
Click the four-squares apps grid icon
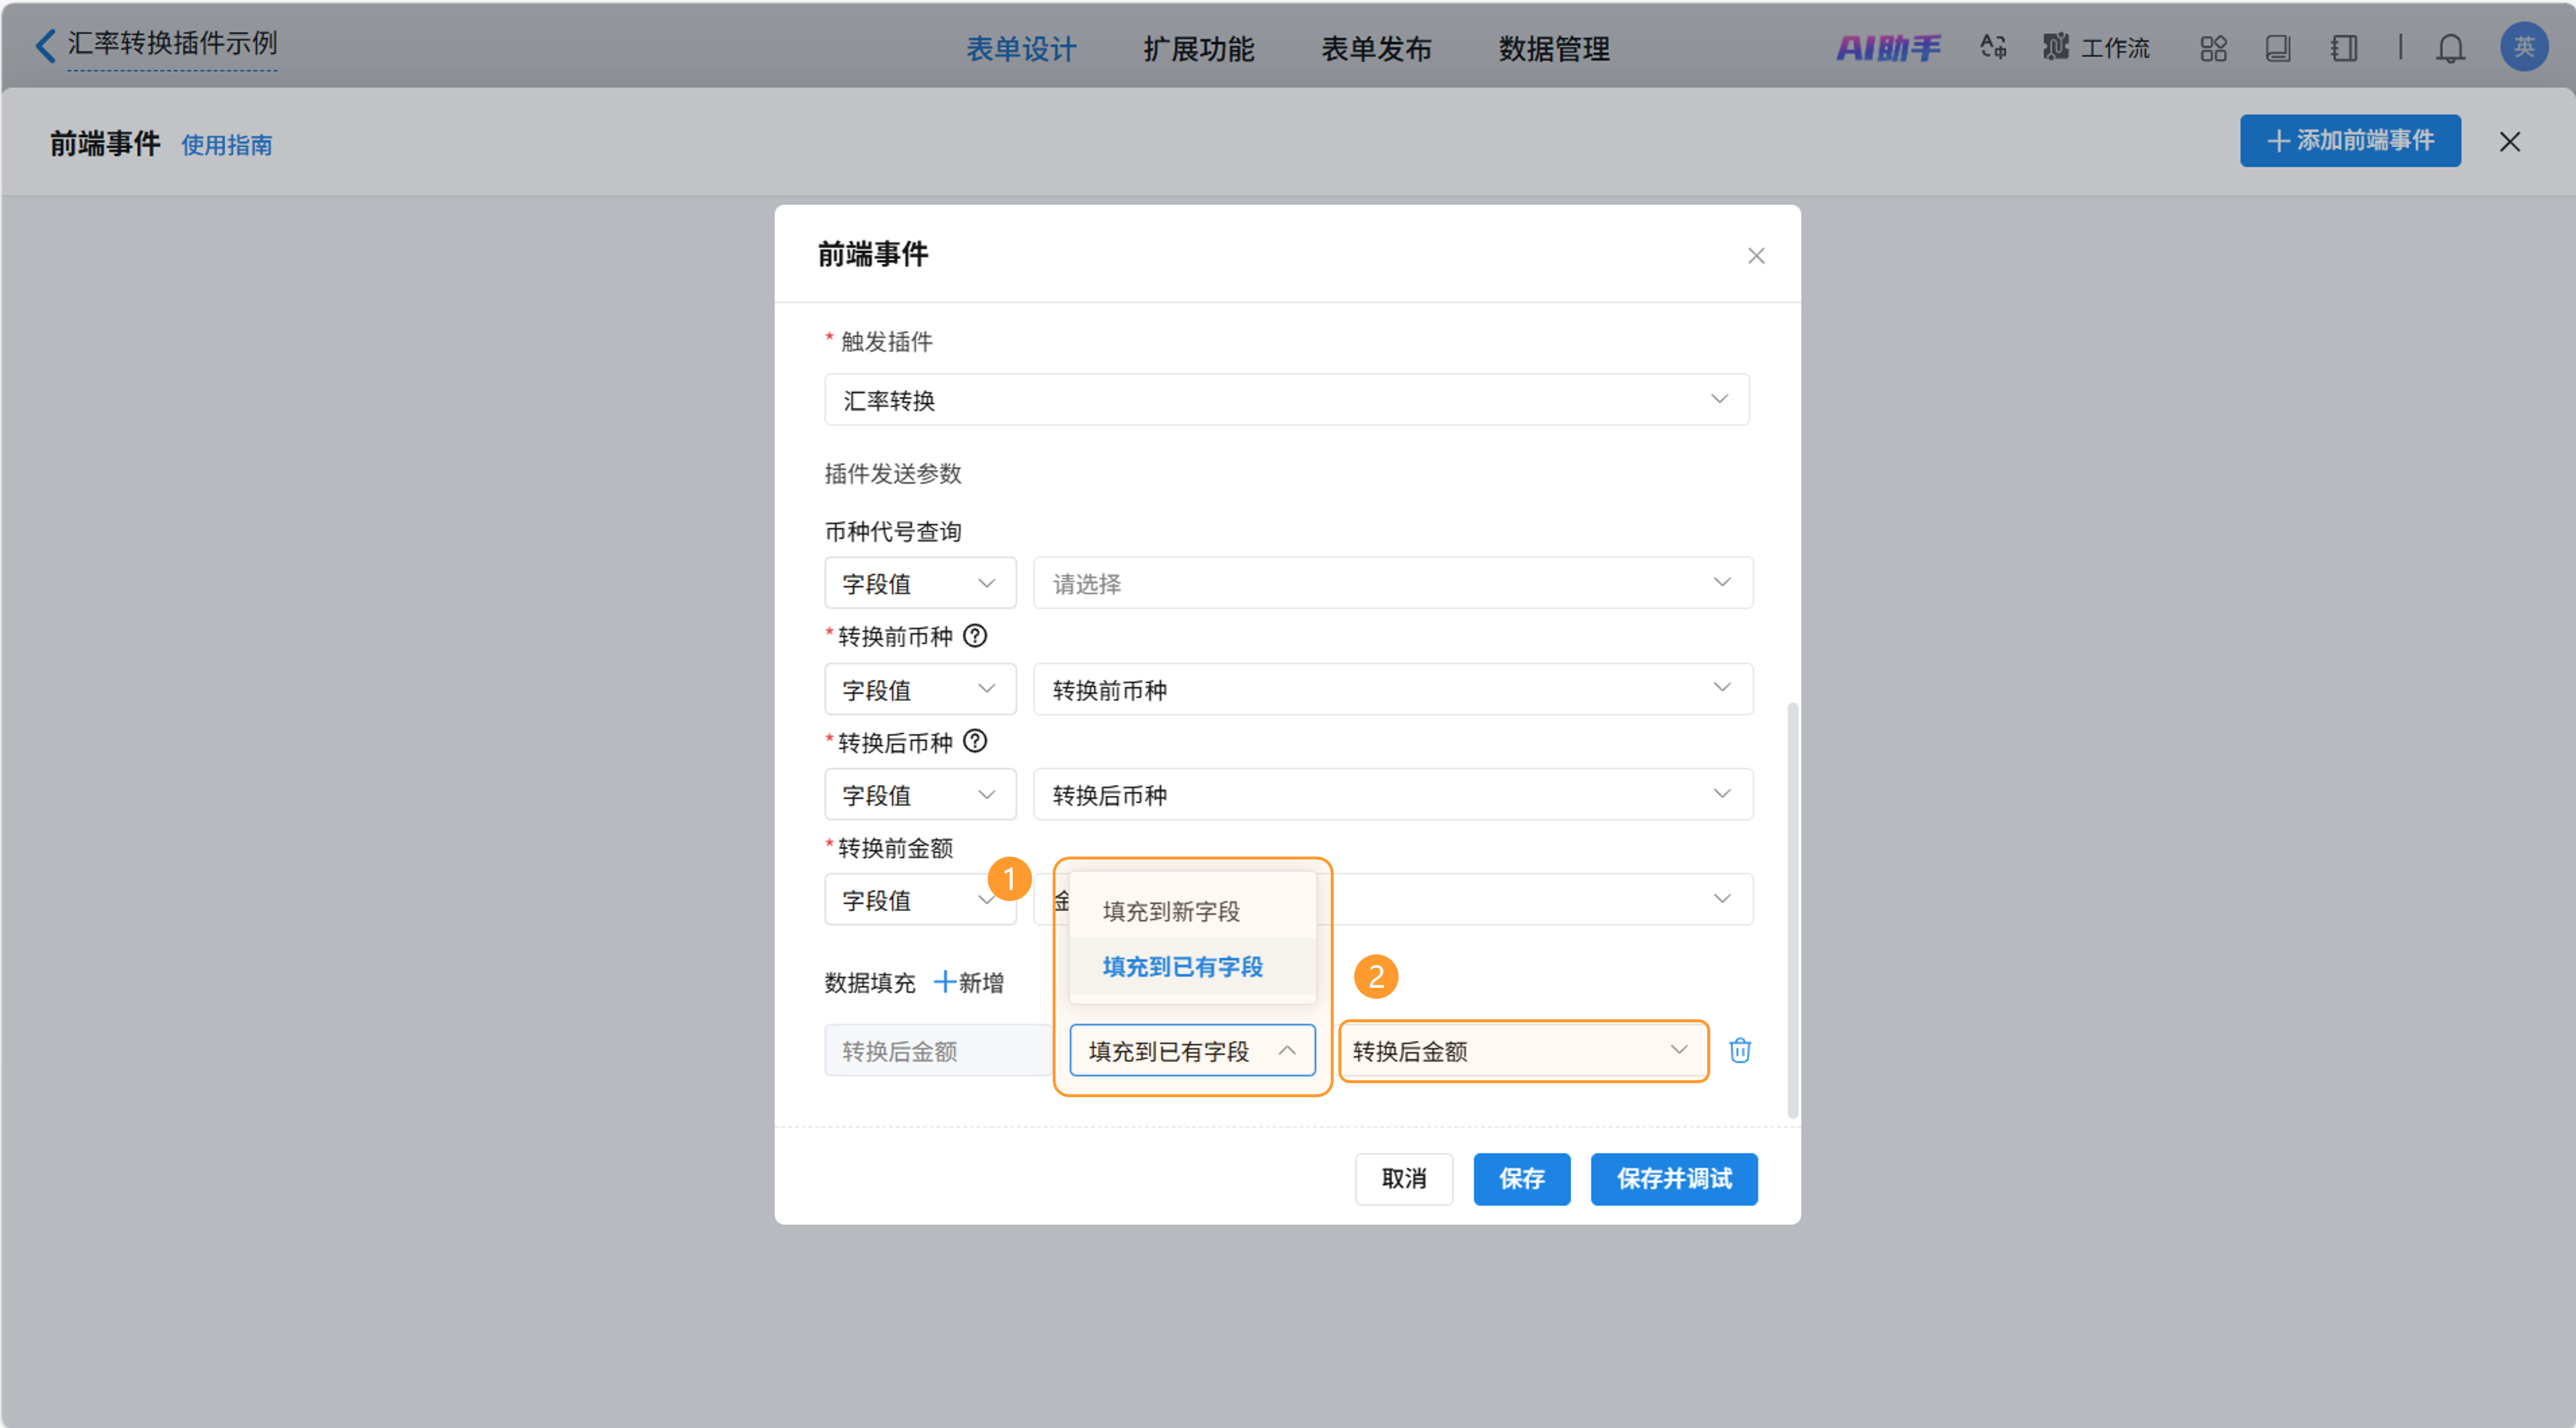[2213, 48]
